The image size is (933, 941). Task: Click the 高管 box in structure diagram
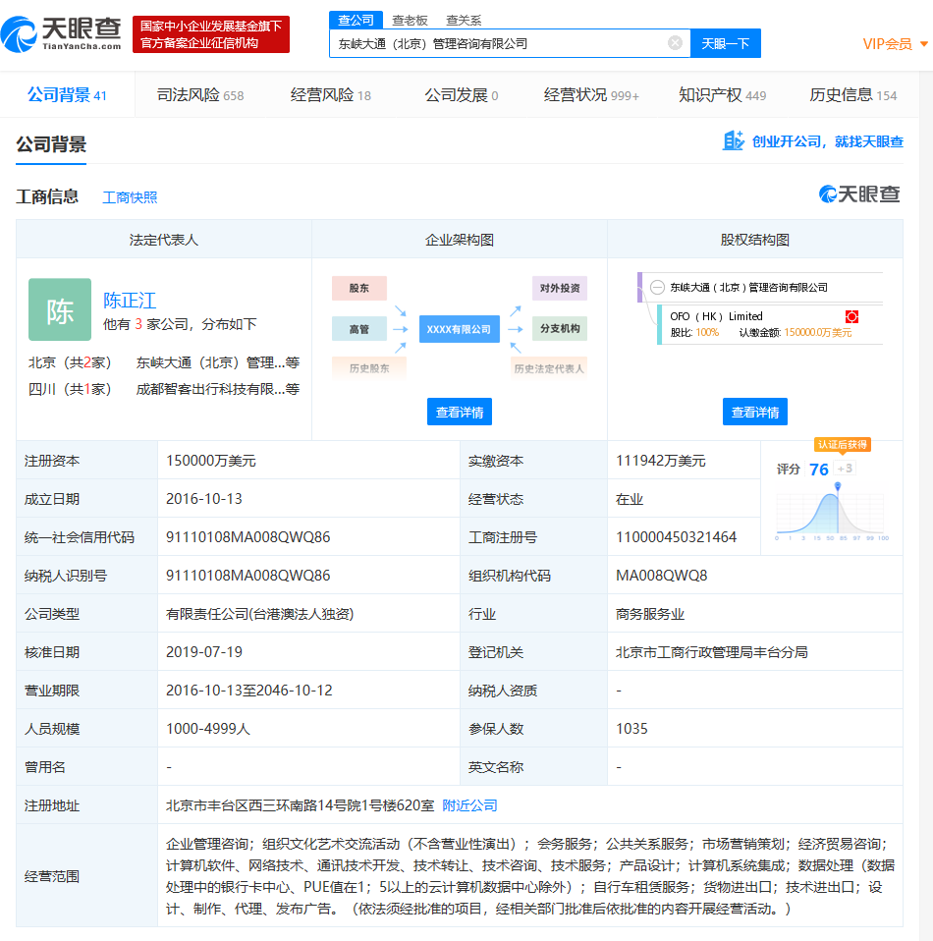point(358,329)
